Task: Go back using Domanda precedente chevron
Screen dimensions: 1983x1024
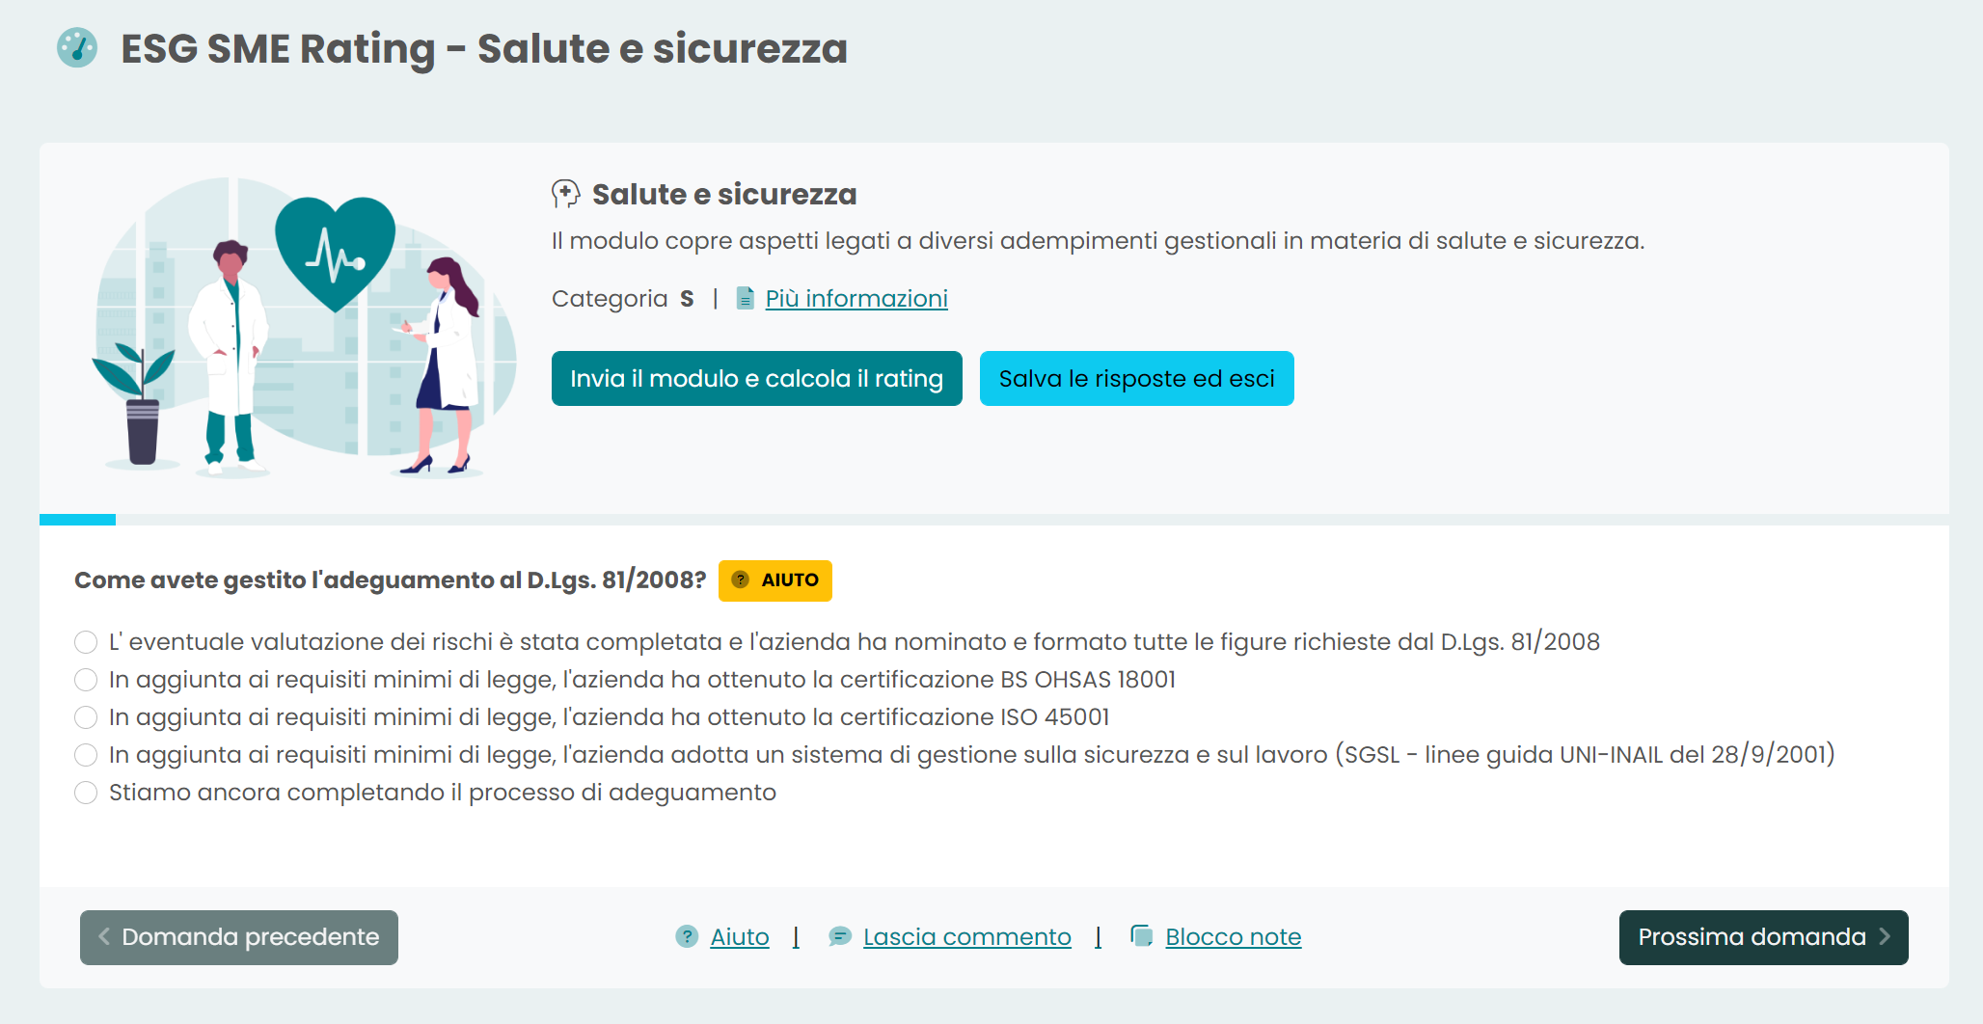Action: coord(104,936)
